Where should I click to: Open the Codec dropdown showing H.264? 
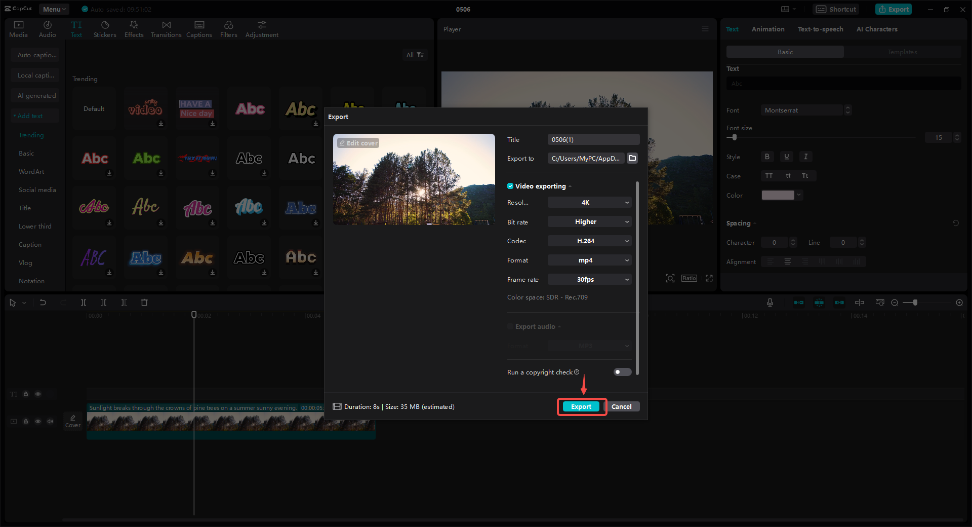[x=589, y=241]
